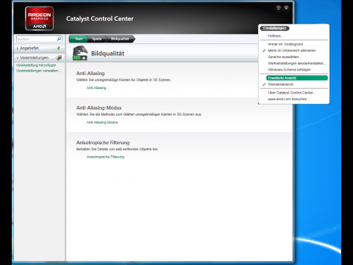
Task: Open Über Catalyst Control Center entry
Action: 291,93
